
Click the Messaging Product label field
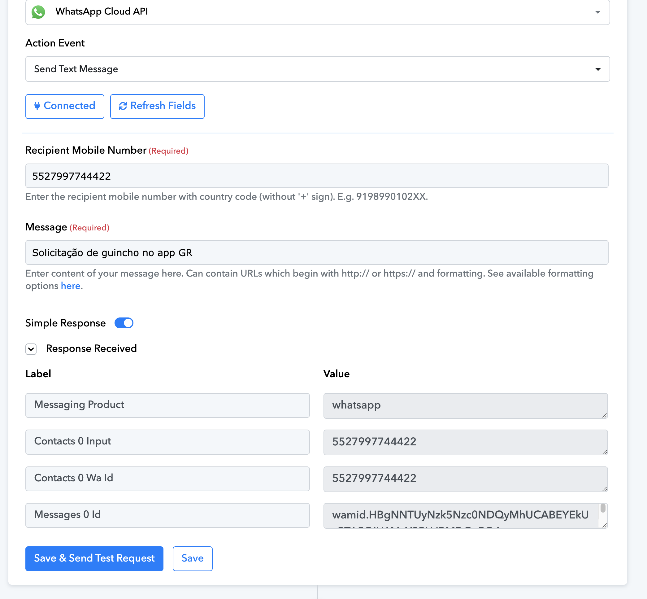[x=167, y=405]
